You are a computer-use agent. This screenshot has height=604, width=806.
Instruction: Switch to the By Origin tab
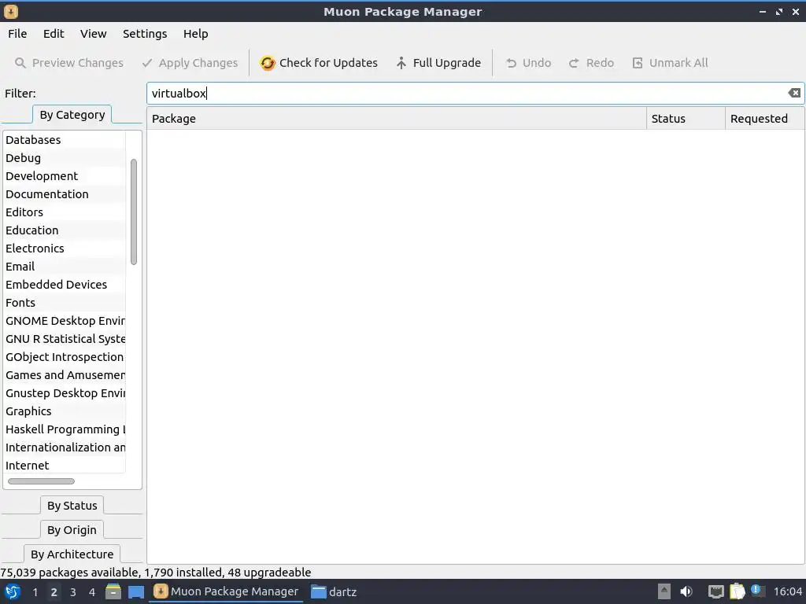click(x=72, y=529)
